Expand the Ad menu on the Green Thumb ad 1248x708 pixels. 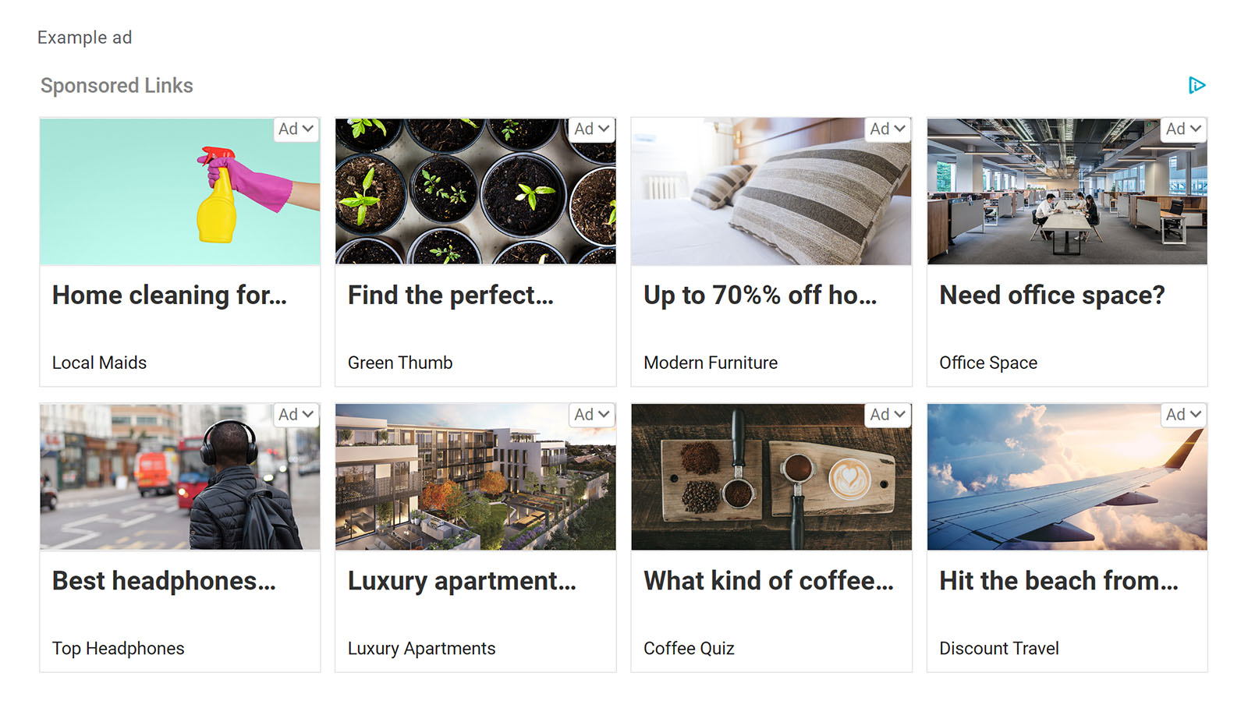tap(592, 129)
